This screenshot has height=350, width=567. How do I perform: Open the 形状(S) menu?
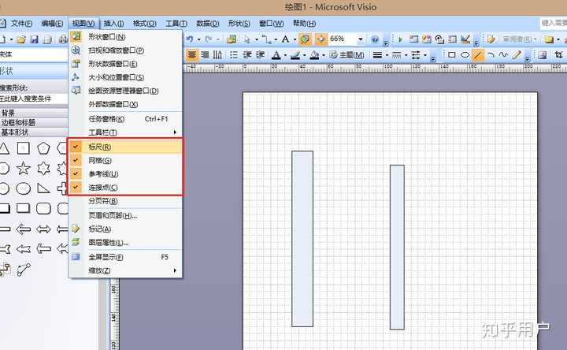(x=239, y=24)
